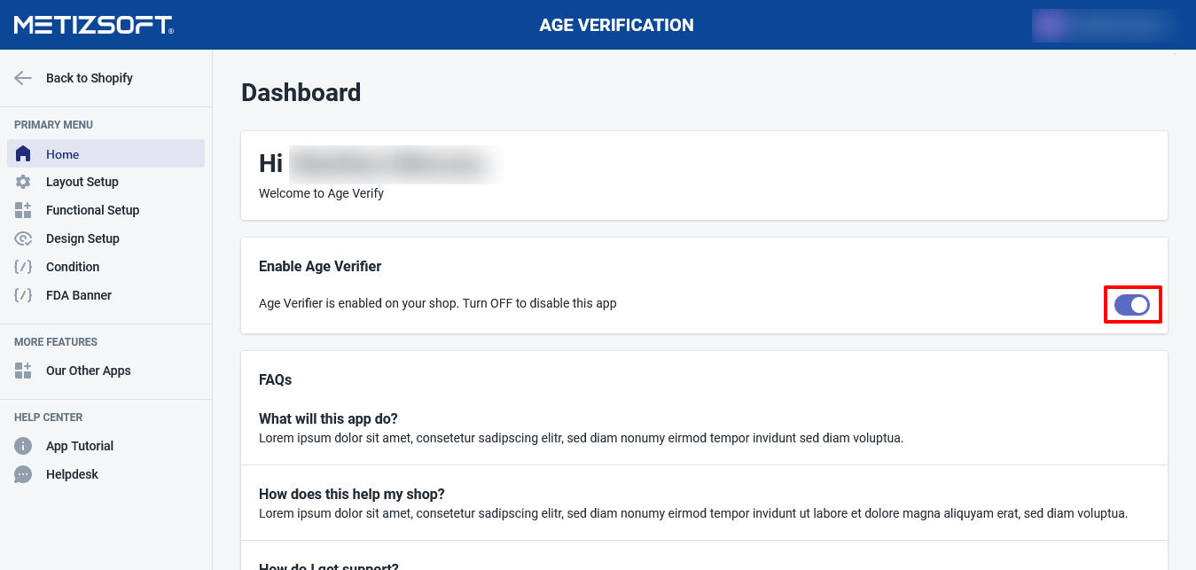This screenshot has height=570, width=1196.
Task: Open the Helpdesk link
Action: [72, 474]
